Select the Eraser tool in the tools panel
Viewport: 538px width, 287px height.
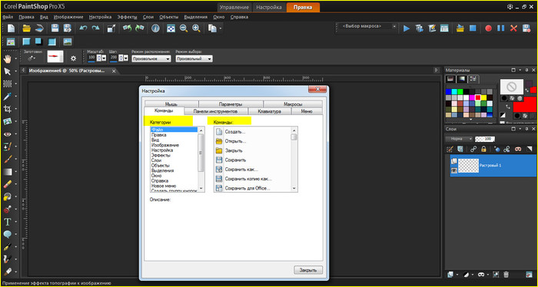(x=7, y=184)
